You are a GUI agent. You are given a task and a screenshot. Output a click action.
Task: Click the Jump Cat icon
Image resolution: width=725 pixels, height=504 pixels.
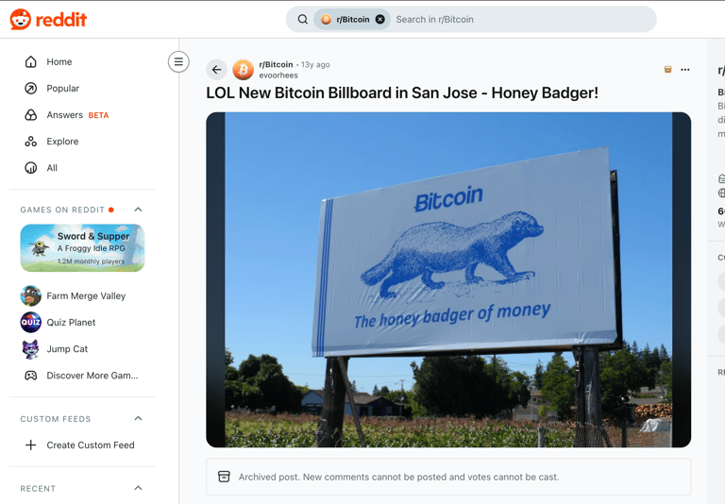[31, 349]
